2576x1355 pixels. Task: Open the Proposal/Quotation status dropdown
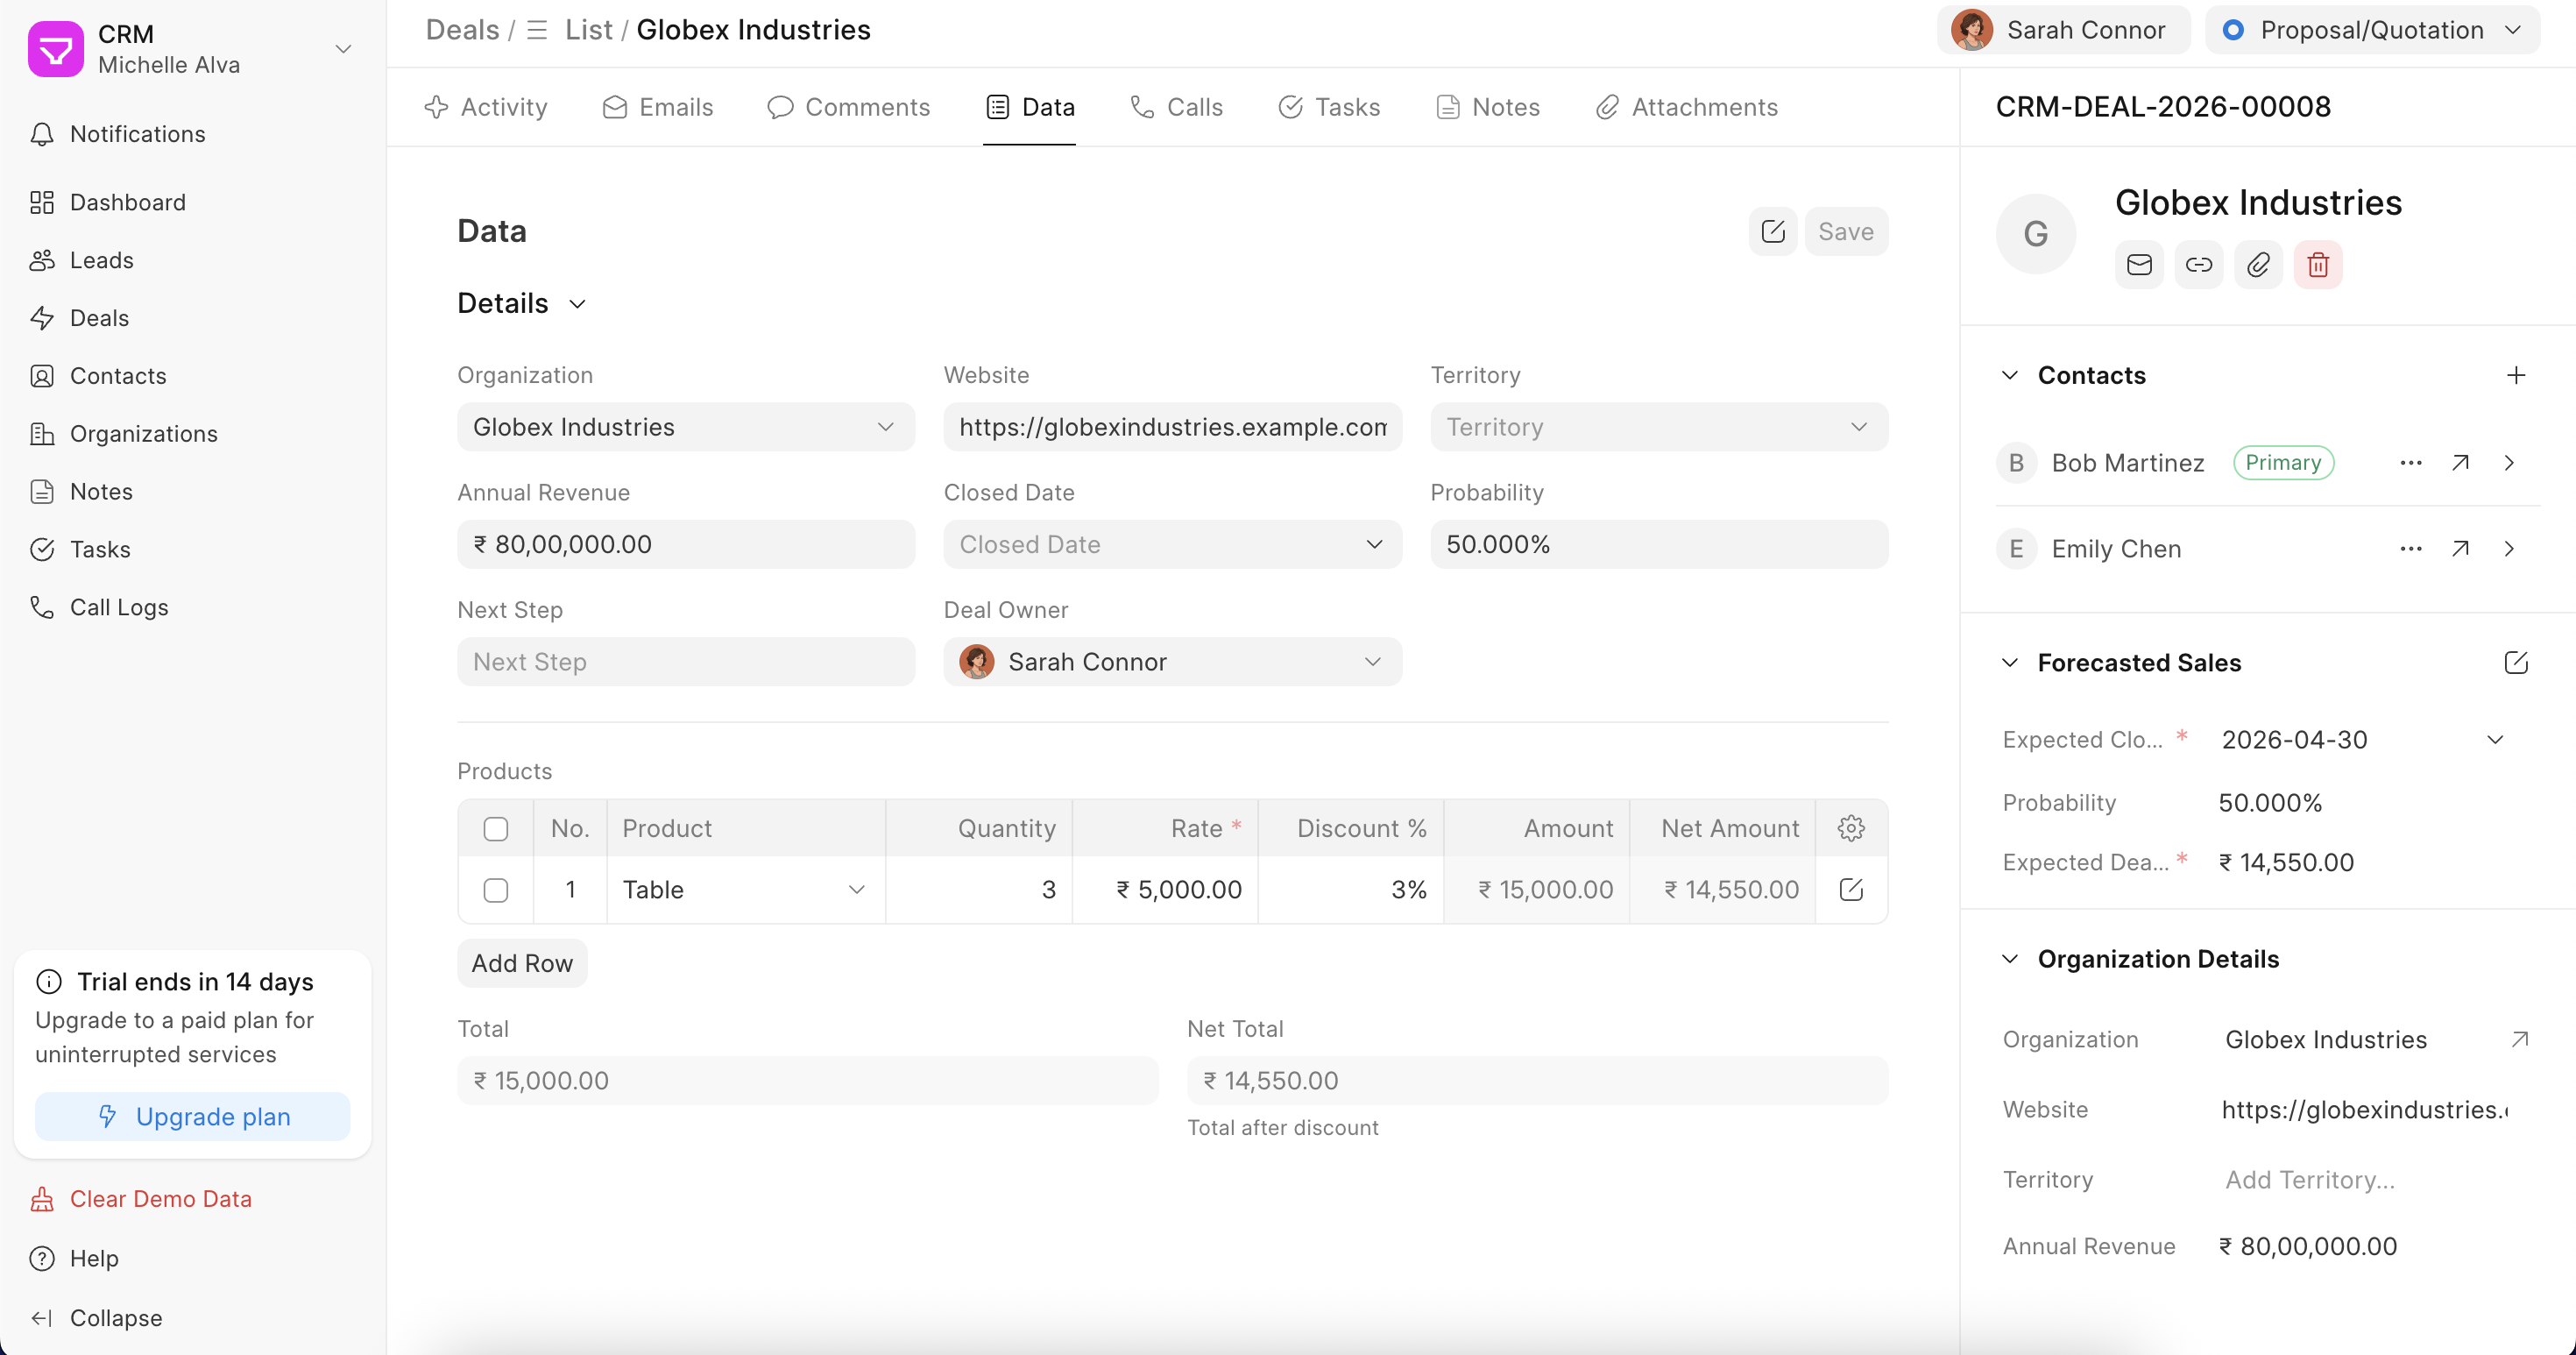[2371, 30]
